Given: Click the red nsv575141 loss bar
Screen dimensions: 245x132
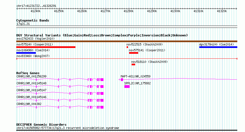Looking at the screenshot, I should [x=134, y=53].
